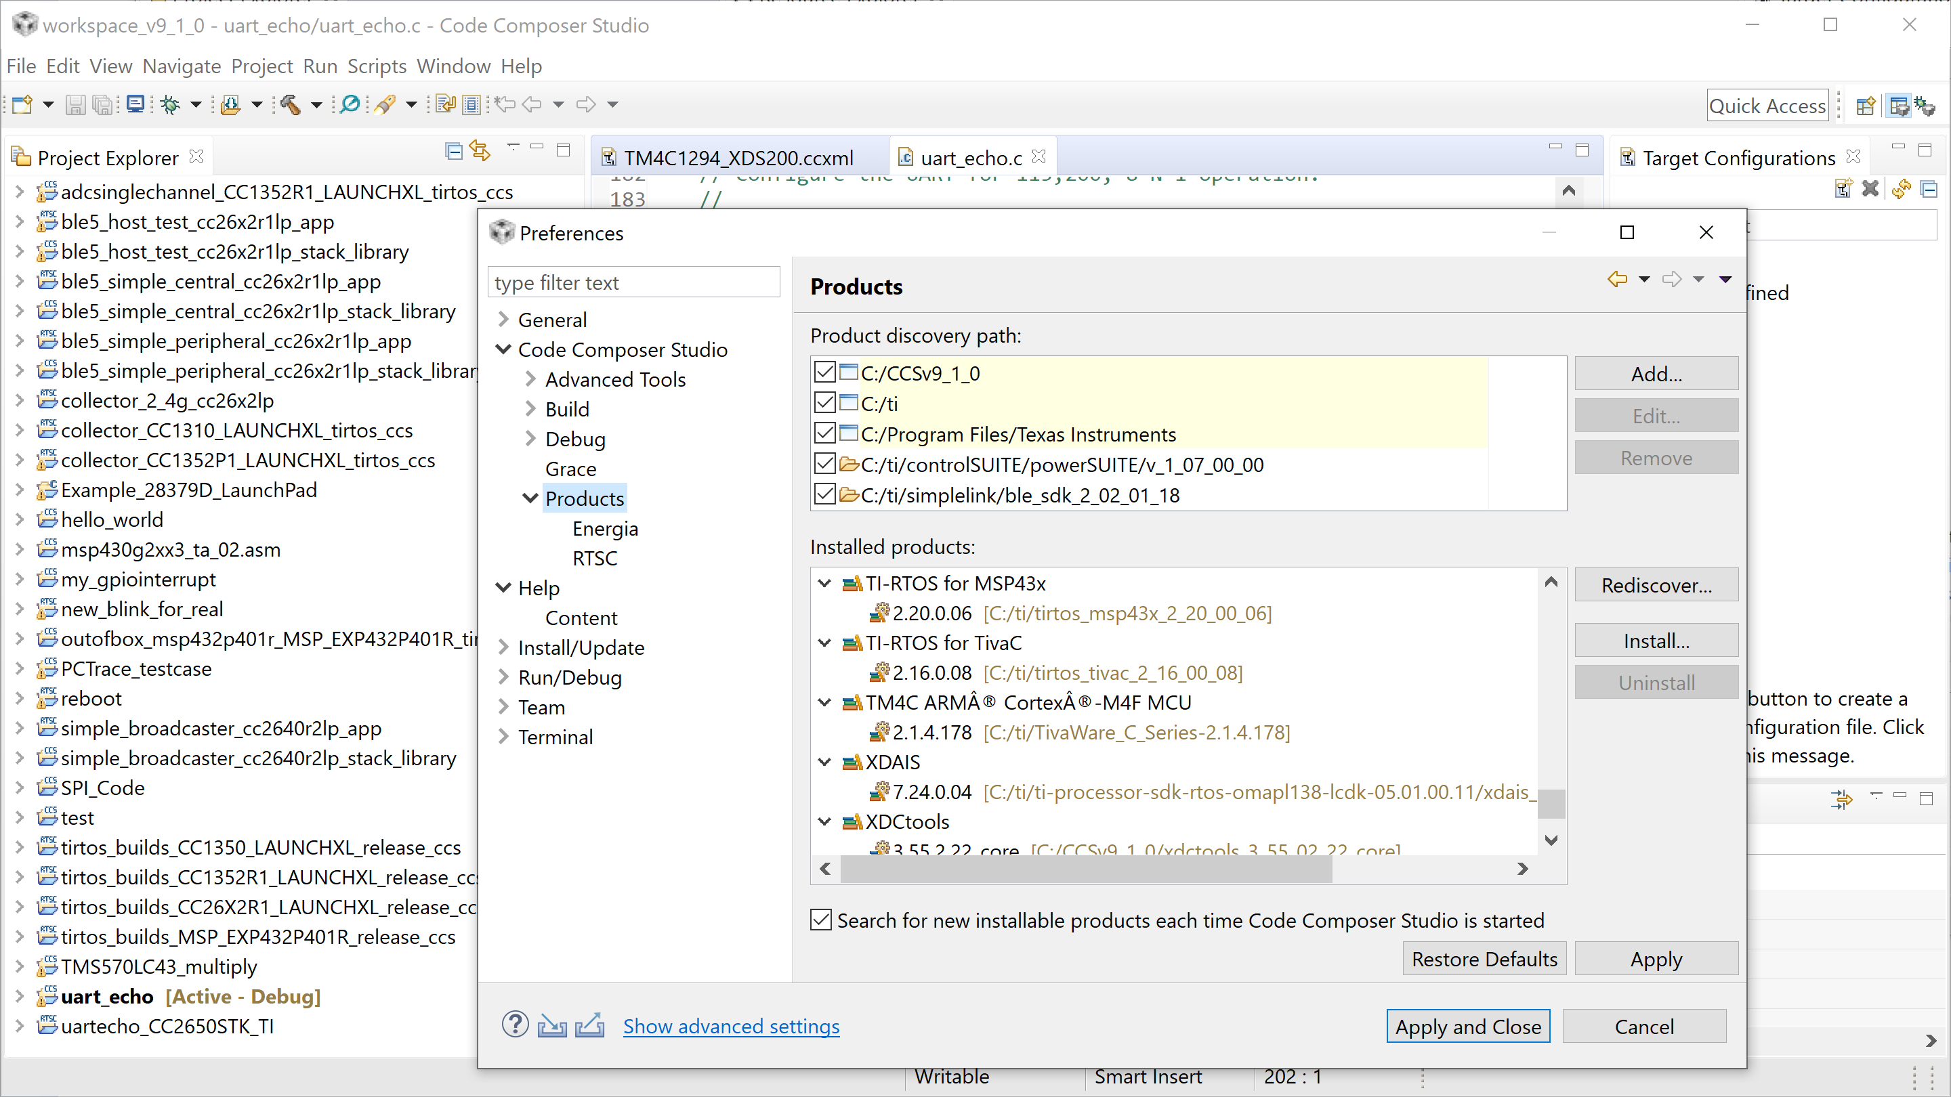Open the Preferences help question mark icon

pos(515,1025)
